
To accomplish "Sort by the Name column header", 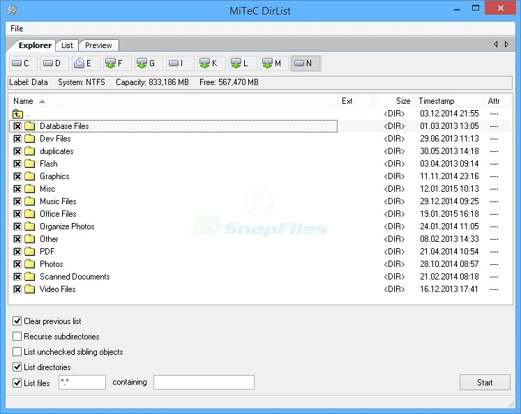I will [x=173, y=101].
